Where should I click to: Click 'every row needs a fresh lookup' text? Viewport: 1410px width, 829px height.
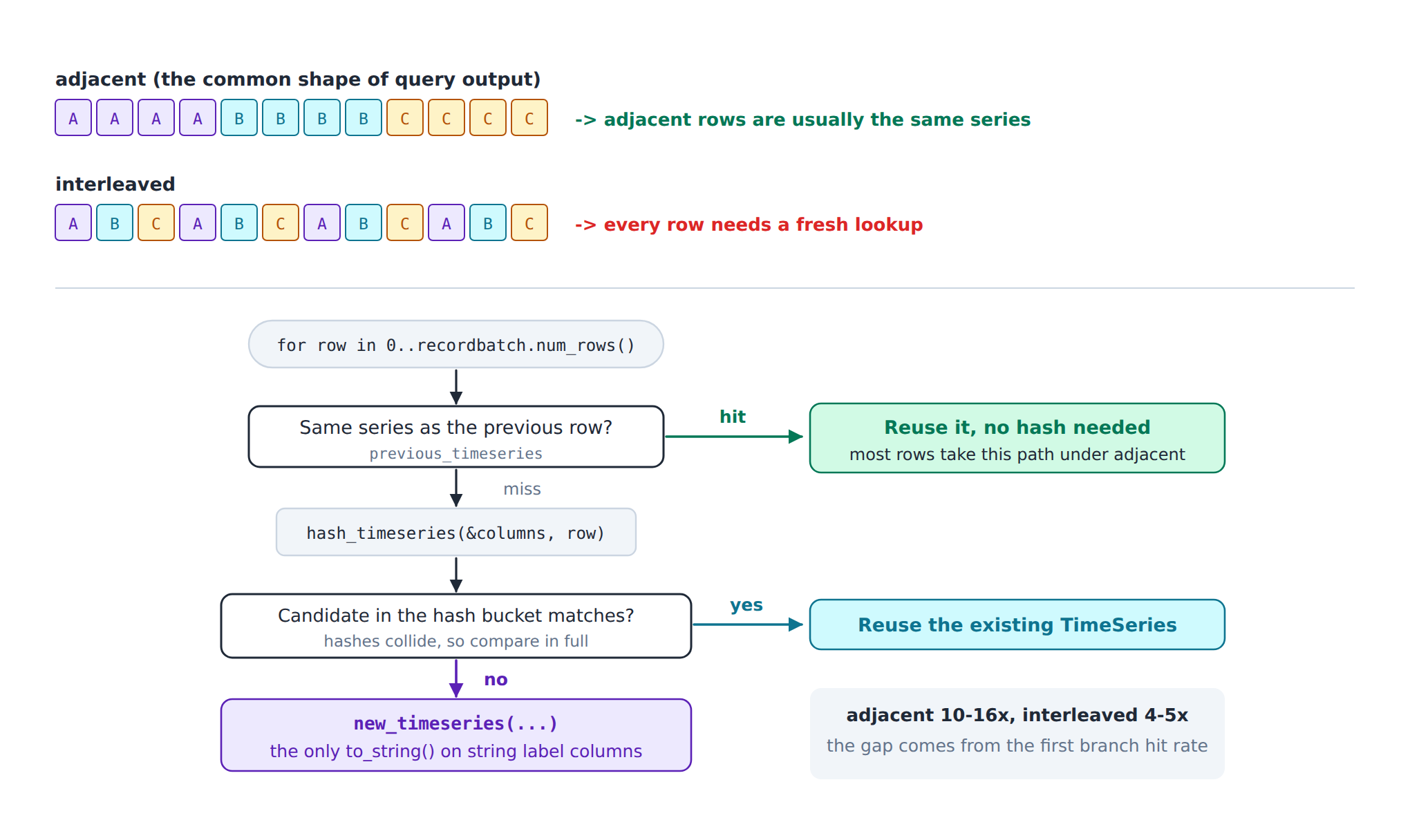(763, 225)
